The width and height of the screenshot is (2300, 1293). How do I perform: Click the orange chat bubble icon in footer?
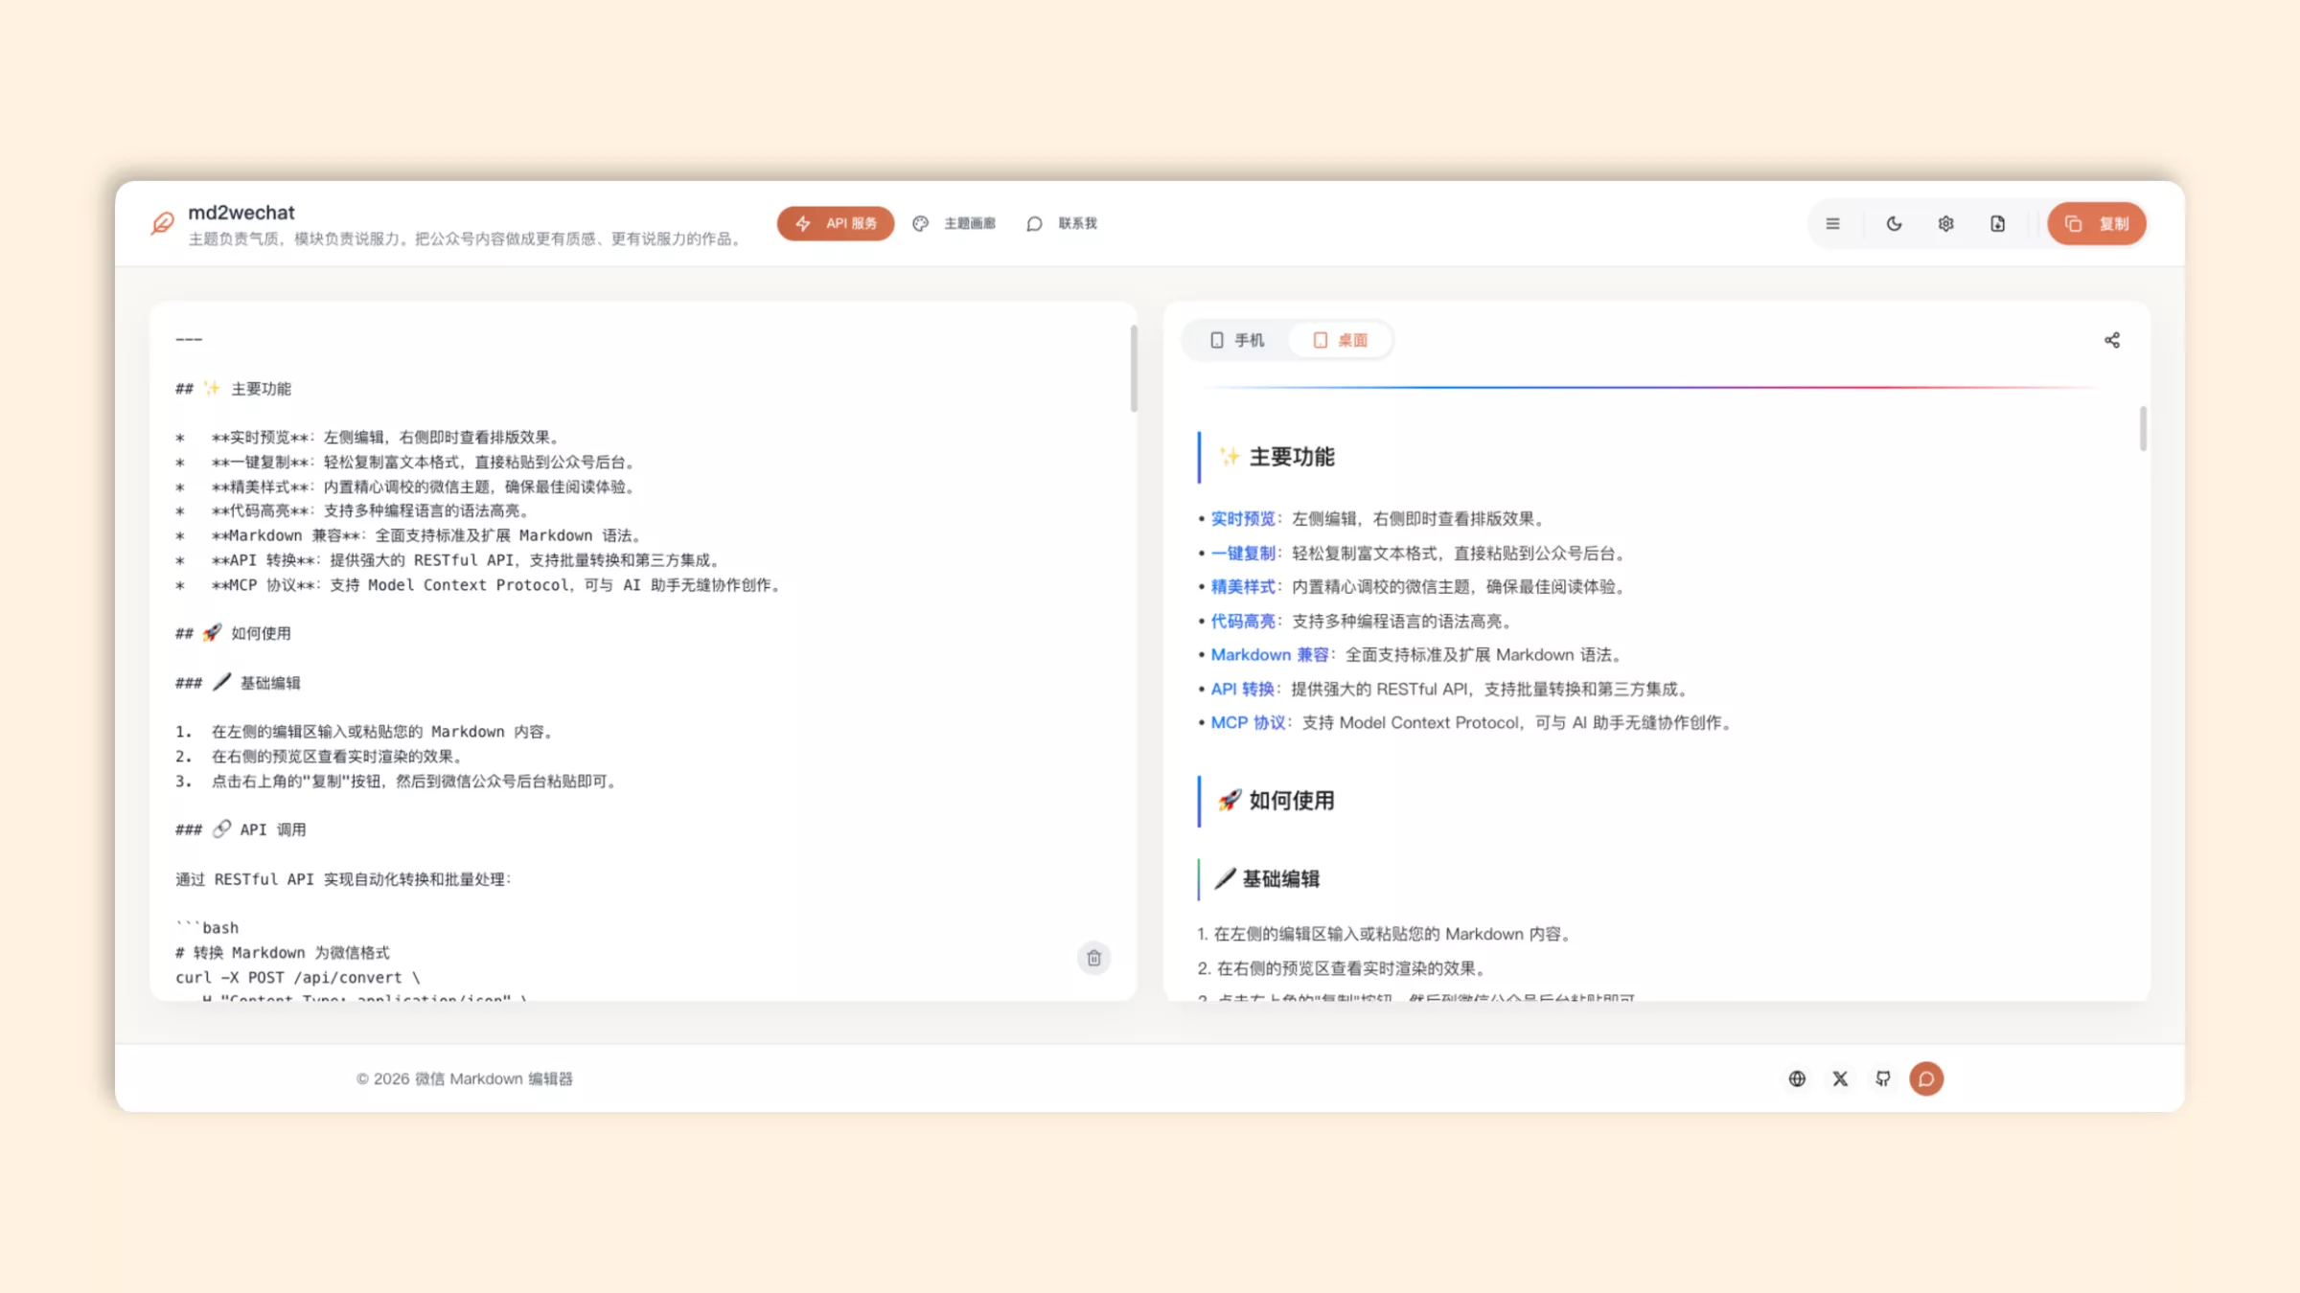(x=1926, y=1078)
